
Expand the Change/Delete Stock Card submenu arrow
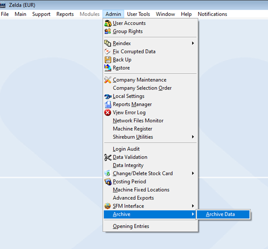point(193,174)
